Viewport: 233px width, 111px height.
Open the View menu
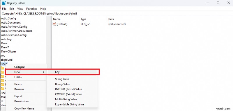coord(20,9)
